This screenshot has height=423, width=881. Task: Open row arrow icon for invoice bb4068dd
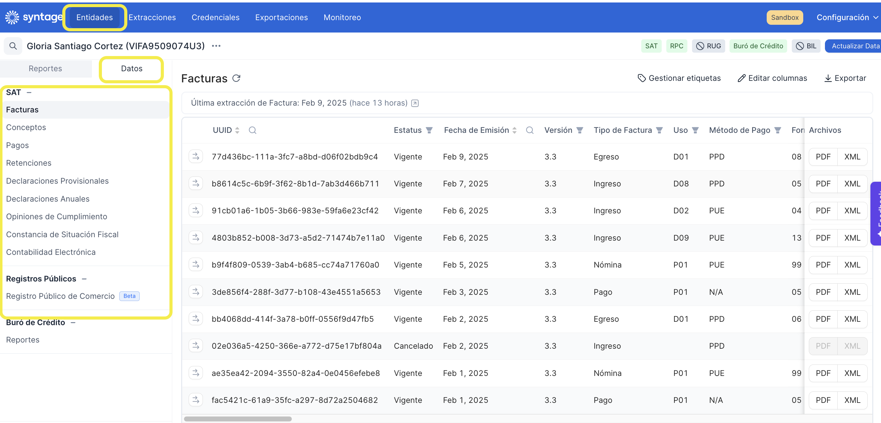pyautogui.click(x=196, y=319)
